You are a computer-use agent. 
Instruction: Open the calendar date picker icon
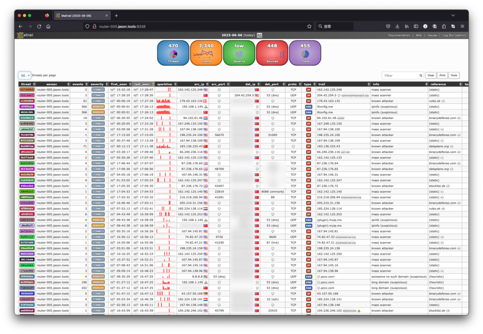(x=260, y=35)
